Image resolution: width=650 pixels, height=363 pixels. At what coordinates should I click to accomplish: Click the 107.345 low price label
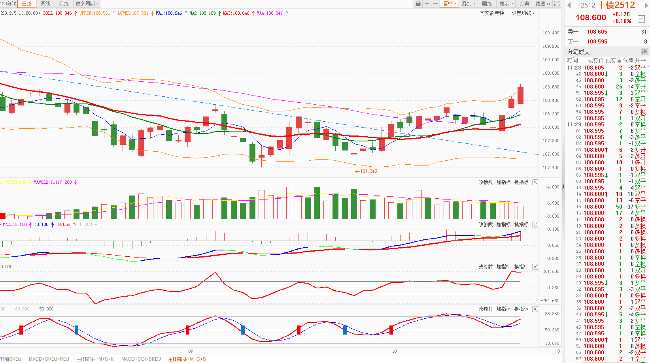pos(368,171)
